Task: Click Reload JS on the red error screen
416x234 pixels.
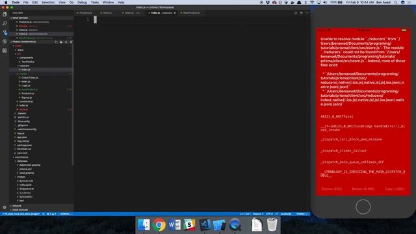Action: (x=363, y=189)
